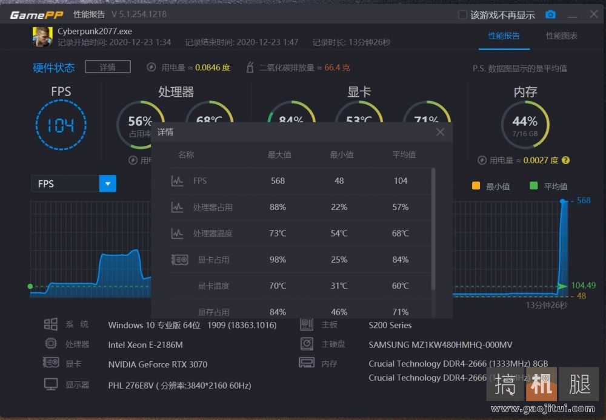Viewport: 606px width, 420px height.
Task: Click the FPS circular gauge showing 104
Action: click(61, 125)
